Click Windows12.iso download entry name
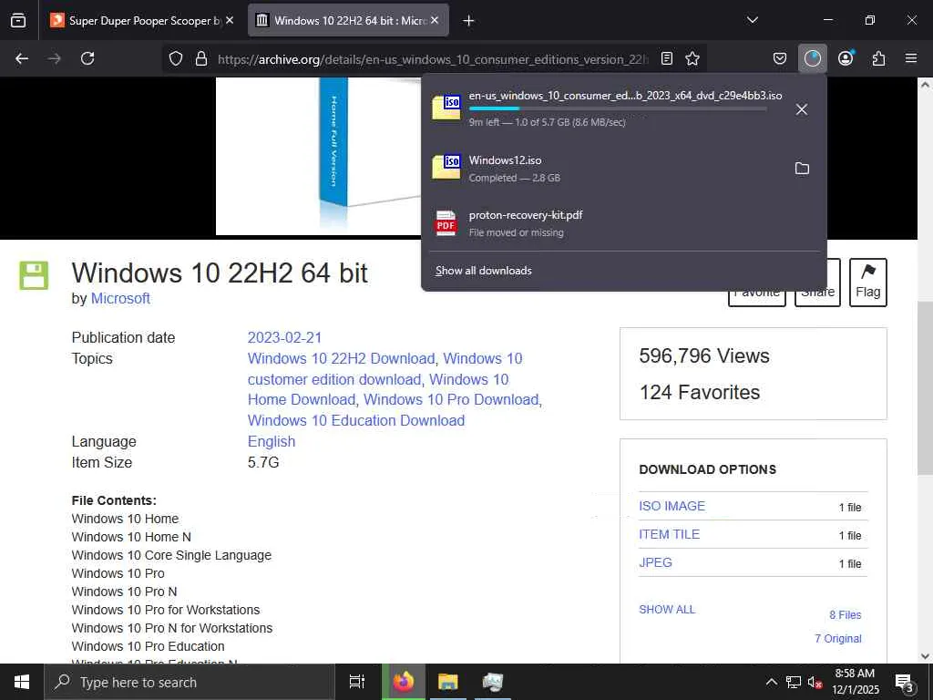 pyautogui.click(x=505, y=160)
